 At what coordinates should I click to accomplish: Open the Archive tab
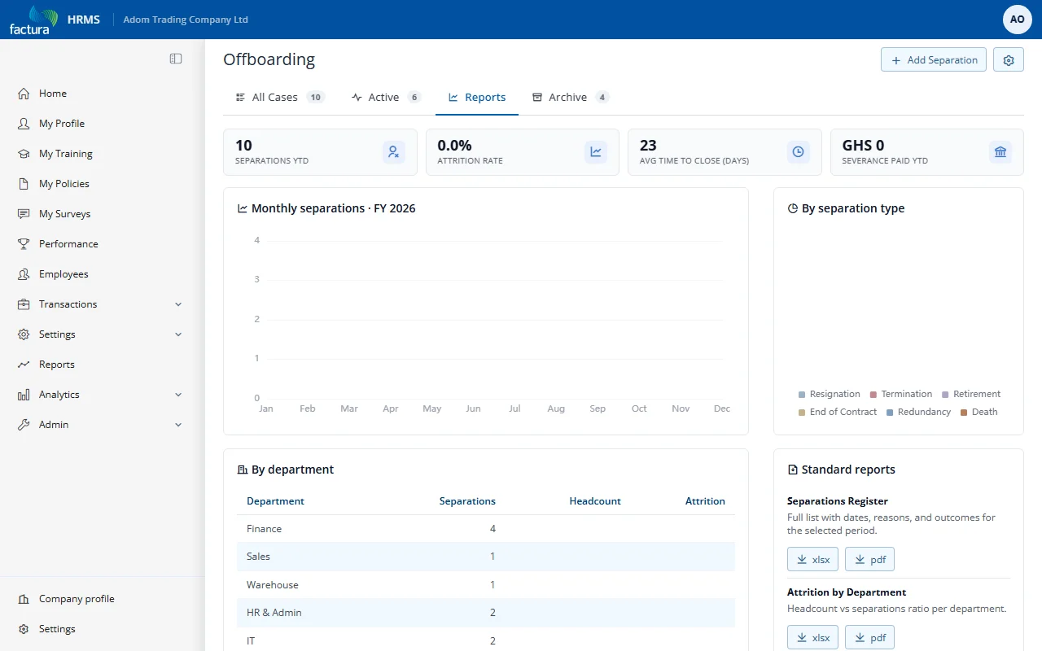[x=571, y=97]
